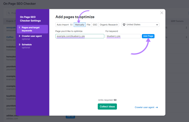Click the SERP Features column header
Screen dimensions: 189x122
[177, 21]
